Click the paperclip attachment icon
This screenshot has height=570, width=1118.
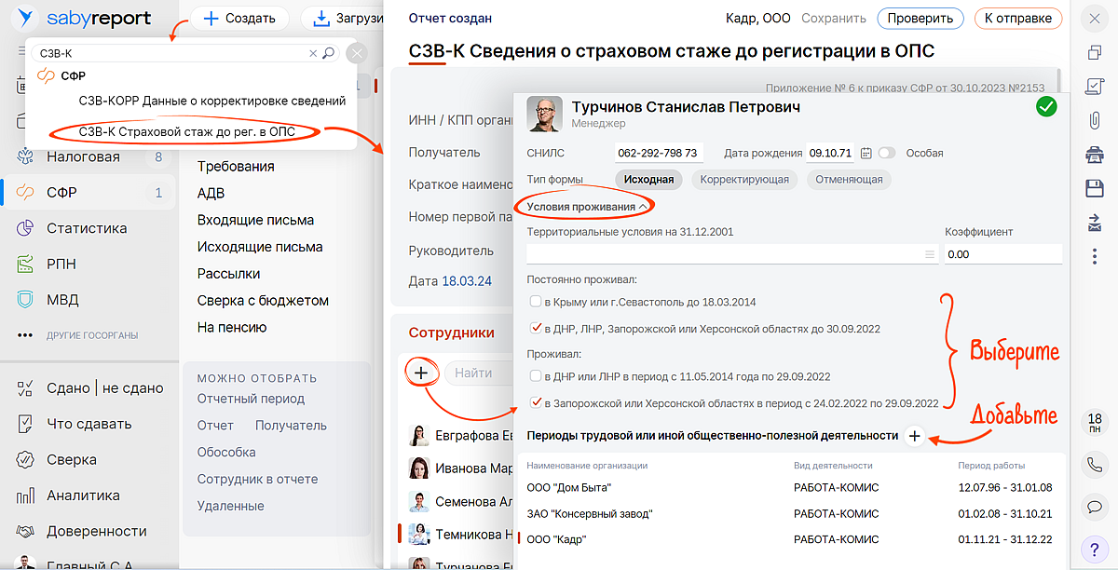(x=1095, y=120)
